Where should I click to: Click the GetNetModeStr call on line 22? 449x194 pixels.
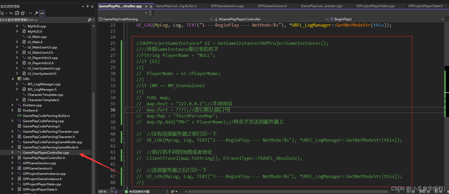tap(353, 25)
